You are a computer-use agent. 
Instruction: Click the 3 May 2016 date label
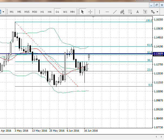click(x=21, y=131)
